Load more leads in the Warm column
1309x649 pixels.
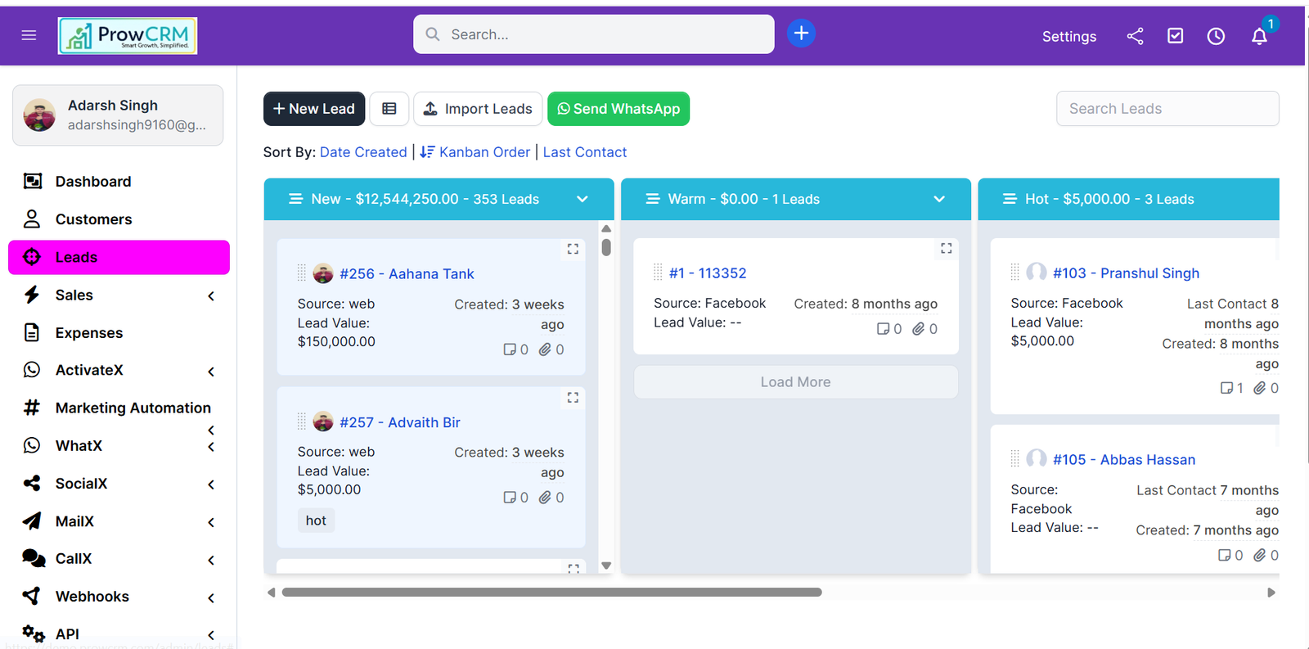(x=796, y=382)
